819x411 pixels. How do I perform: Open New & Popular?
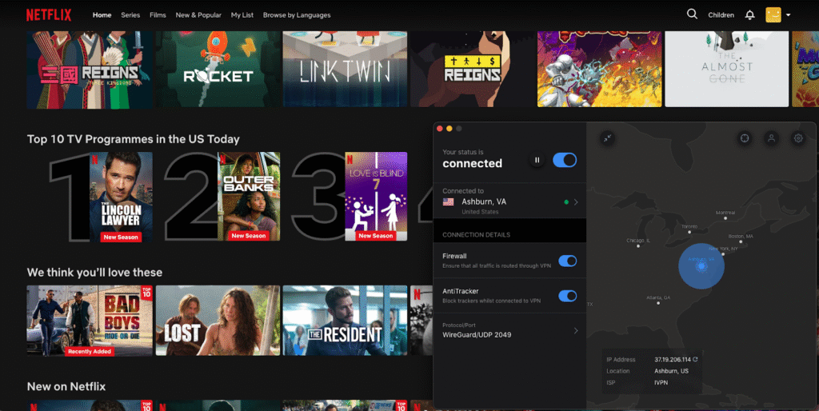click(x=198, y=15)
